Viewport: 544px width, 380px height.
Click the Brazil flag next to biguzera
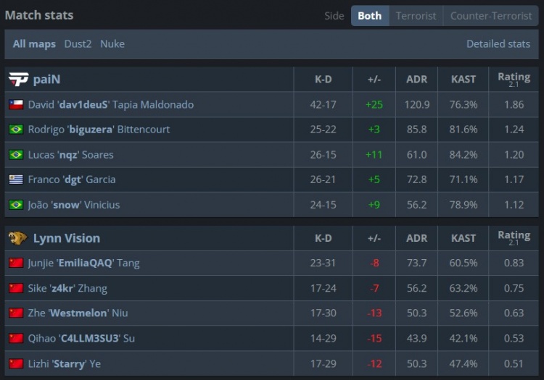click(16, 130)
